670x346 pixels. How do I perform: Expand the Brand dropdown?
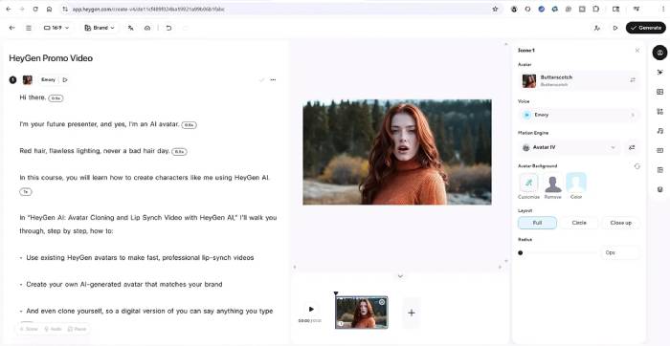[100, 28]
